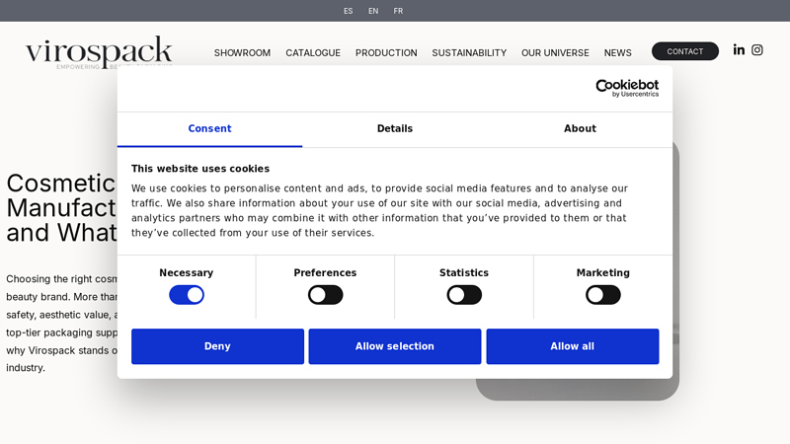Open the Sustainability menu item
The width and height of the screenshot is (790, 444).
tap(469, 53)
